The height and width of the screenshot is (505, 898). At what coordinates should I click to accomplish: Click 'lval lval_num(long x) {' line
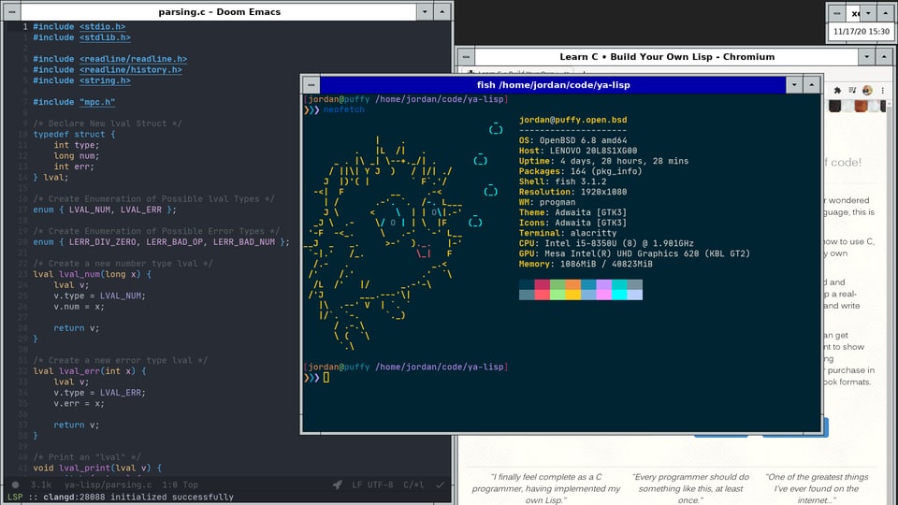[93, 274]
